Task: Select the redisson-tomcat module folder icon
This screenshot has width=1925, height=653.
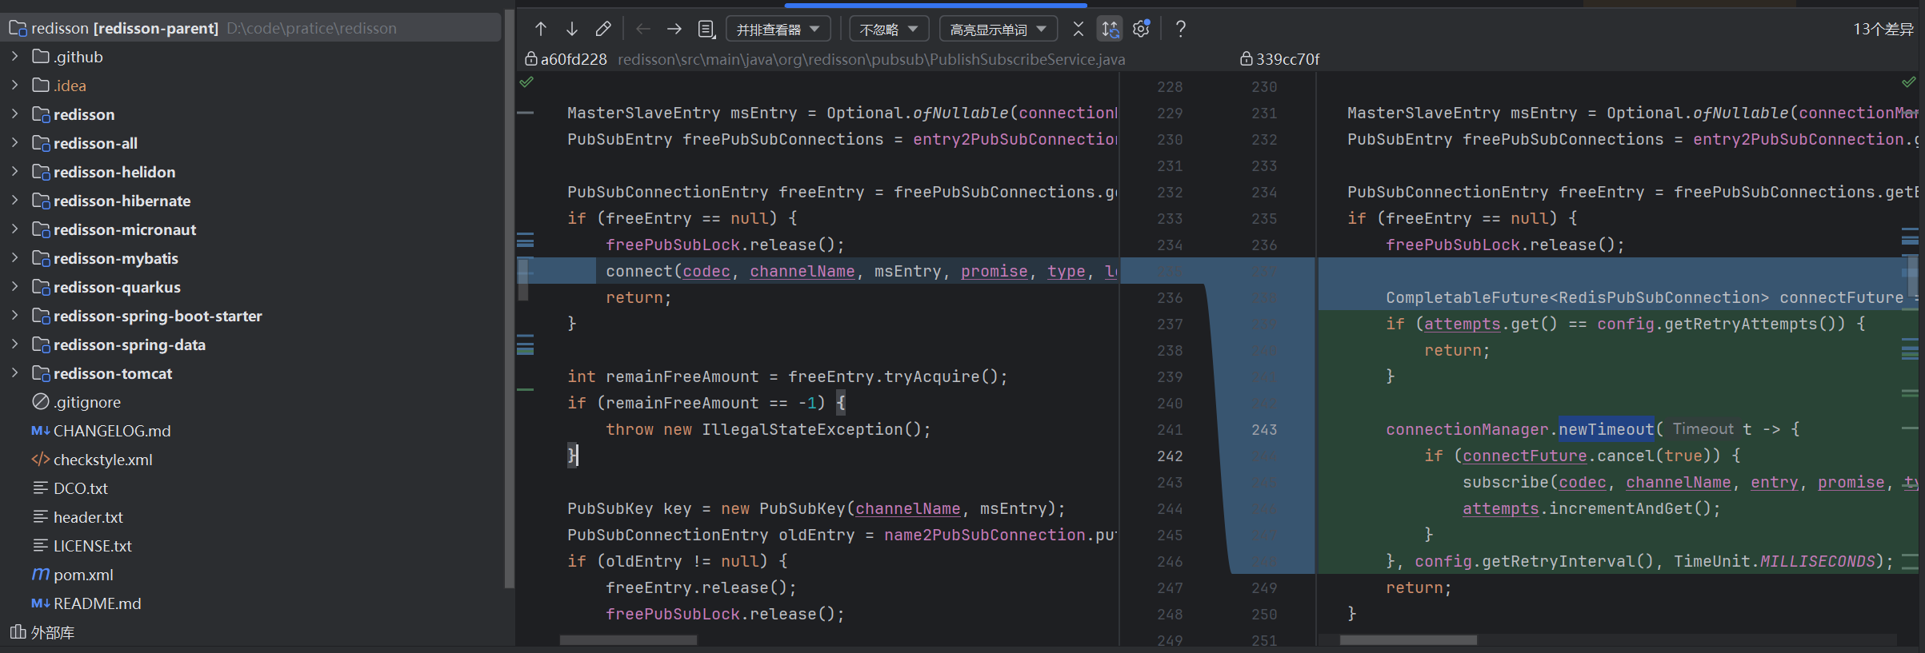Action: 41,373
